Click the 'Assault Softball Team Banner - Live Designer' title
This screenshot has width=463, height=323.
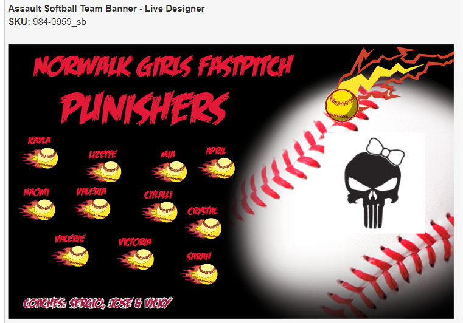point(106,8)
